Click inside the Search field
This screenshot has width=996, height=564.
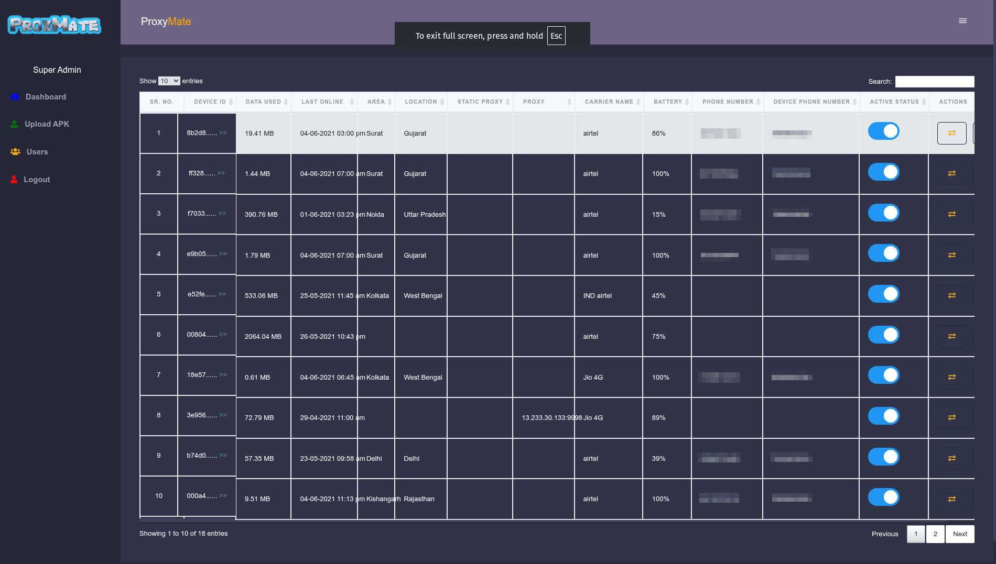[935, 81]
